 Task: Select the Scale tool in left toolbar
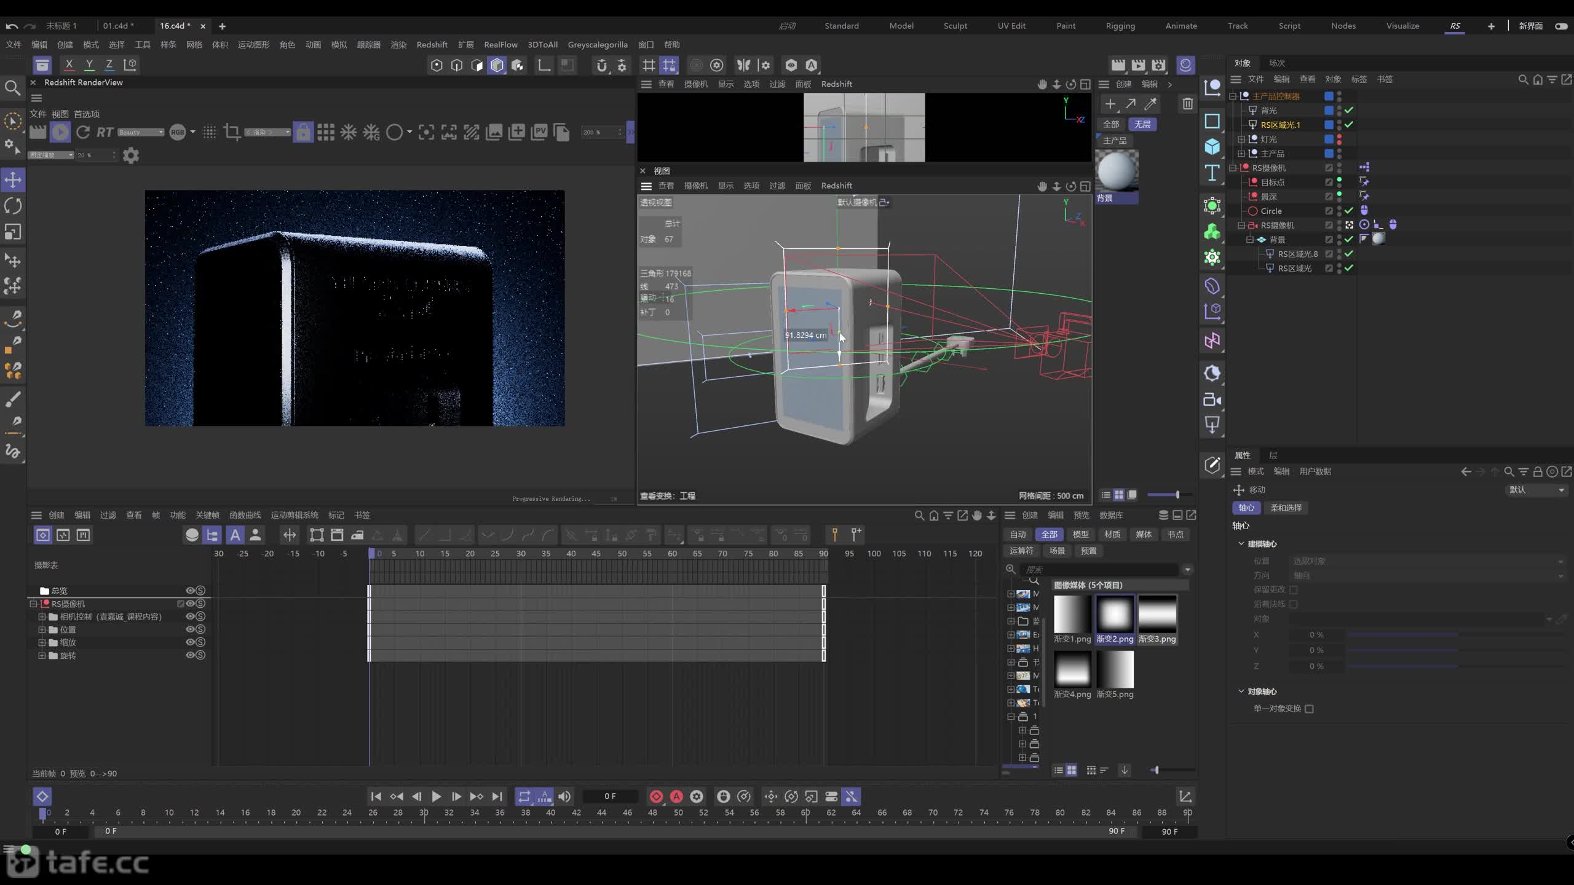[13, 232]
